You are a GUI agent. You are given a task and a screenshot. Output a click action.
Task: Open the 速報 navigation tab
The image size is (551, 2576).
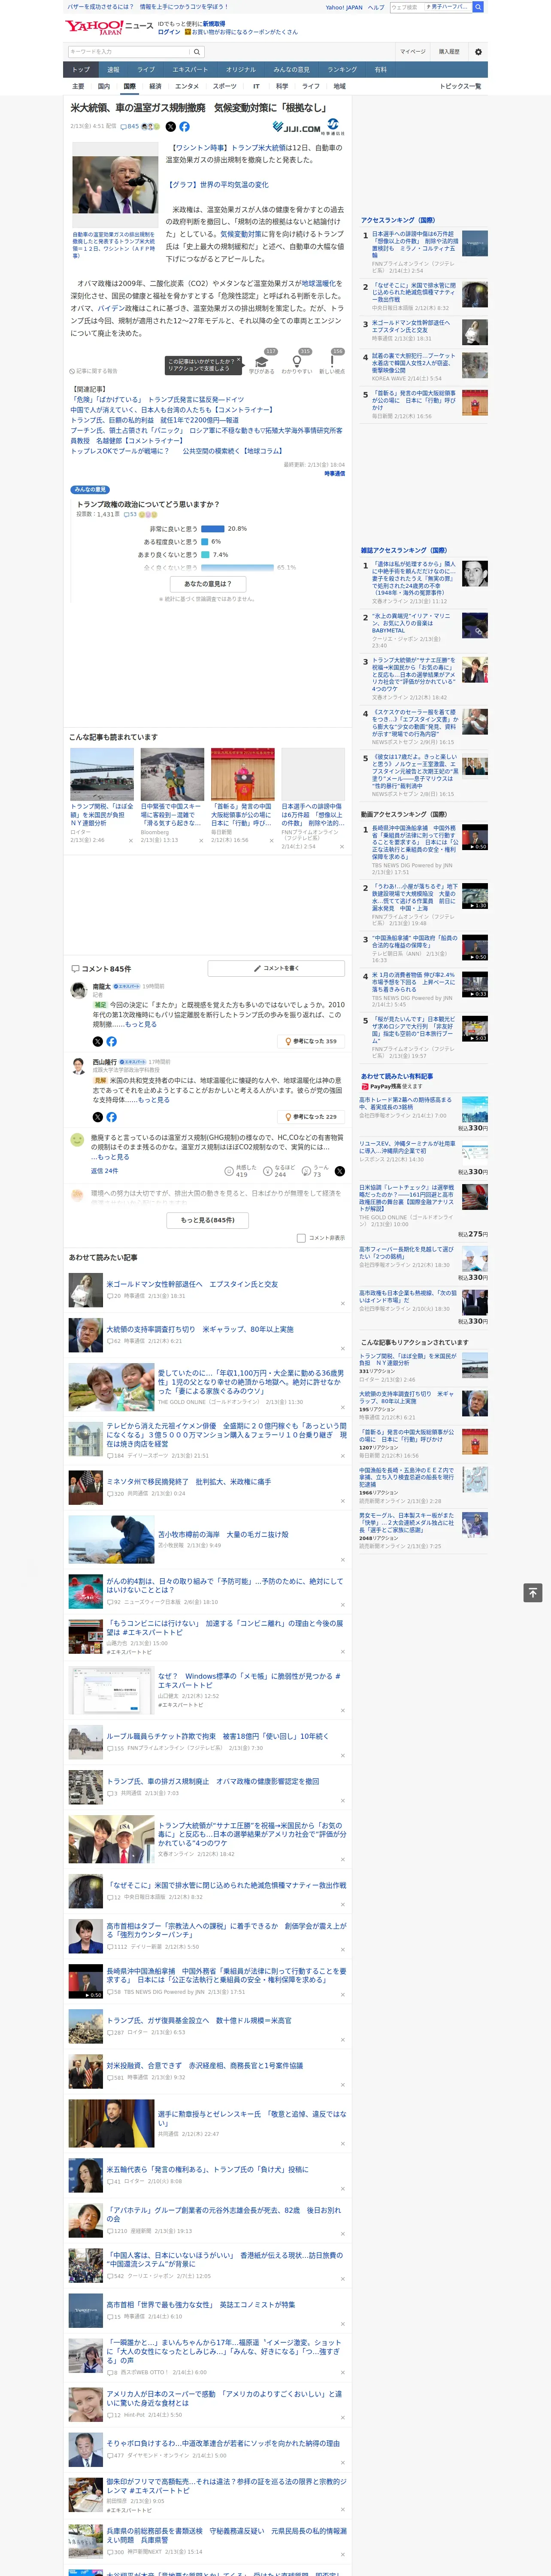[x=113, y=70]
